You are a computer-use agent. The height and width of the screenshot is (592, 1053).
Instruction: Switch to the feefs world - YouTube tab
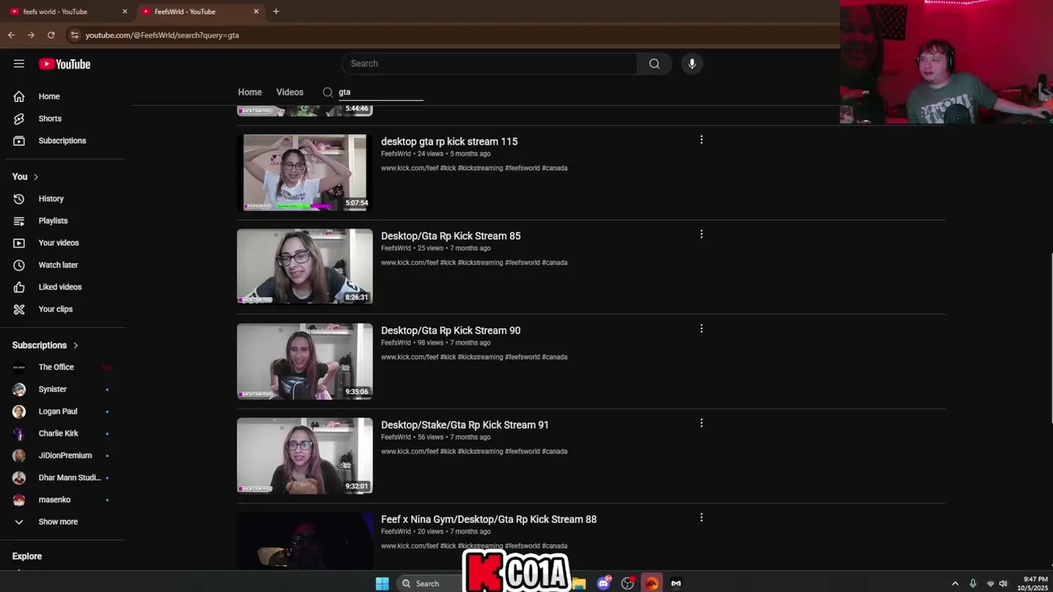click(67, 12)
